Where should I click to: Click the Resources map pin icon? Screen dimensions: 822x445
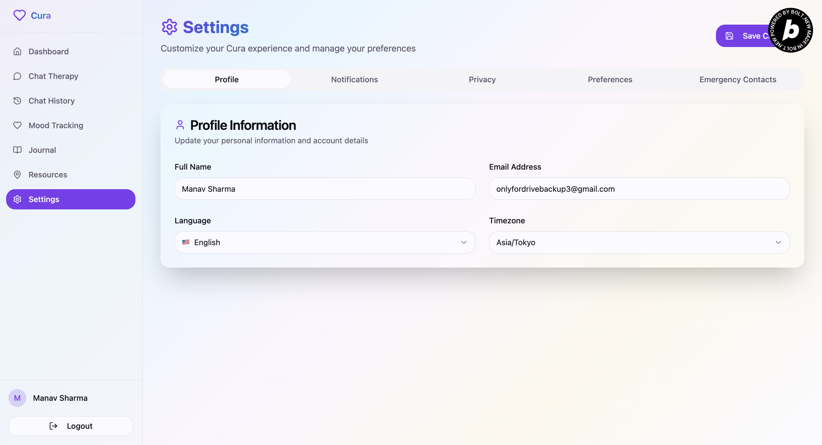17,175
